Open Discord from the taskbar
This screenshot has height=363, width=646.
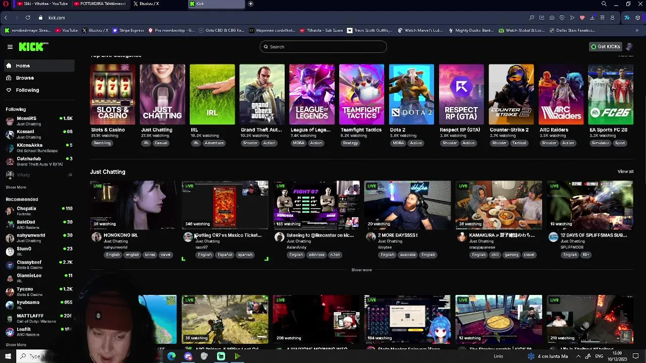click(188, 356)
